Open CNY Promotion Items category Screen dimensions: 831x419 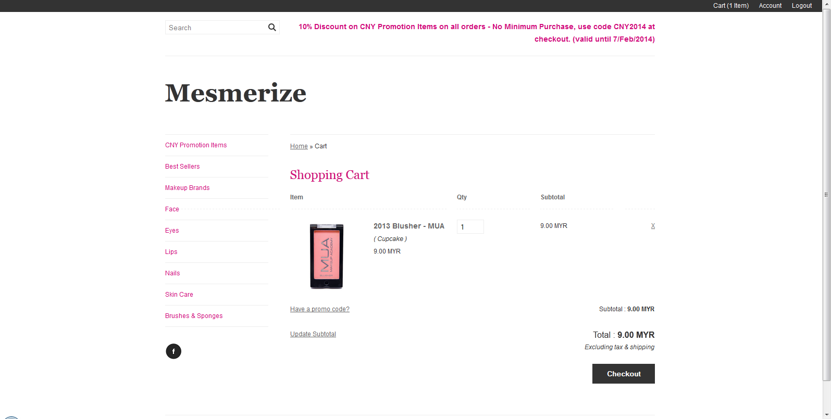tap(196, 145)
